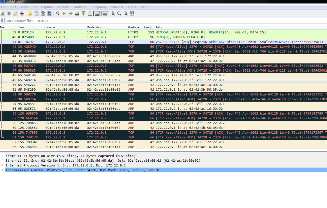Screen dimensions: 327x208
Task: Expand Internet Protocol Version 4 details
Action: [x=3, y=165]
